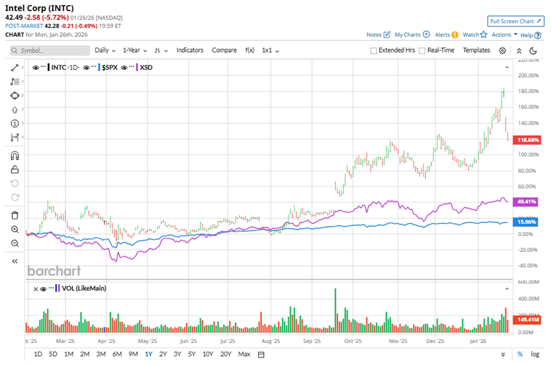The width and height of the screenshot is (552, 365).
Task: Collapse the drawing tools sidebar
Action: (x=15, y=261)
